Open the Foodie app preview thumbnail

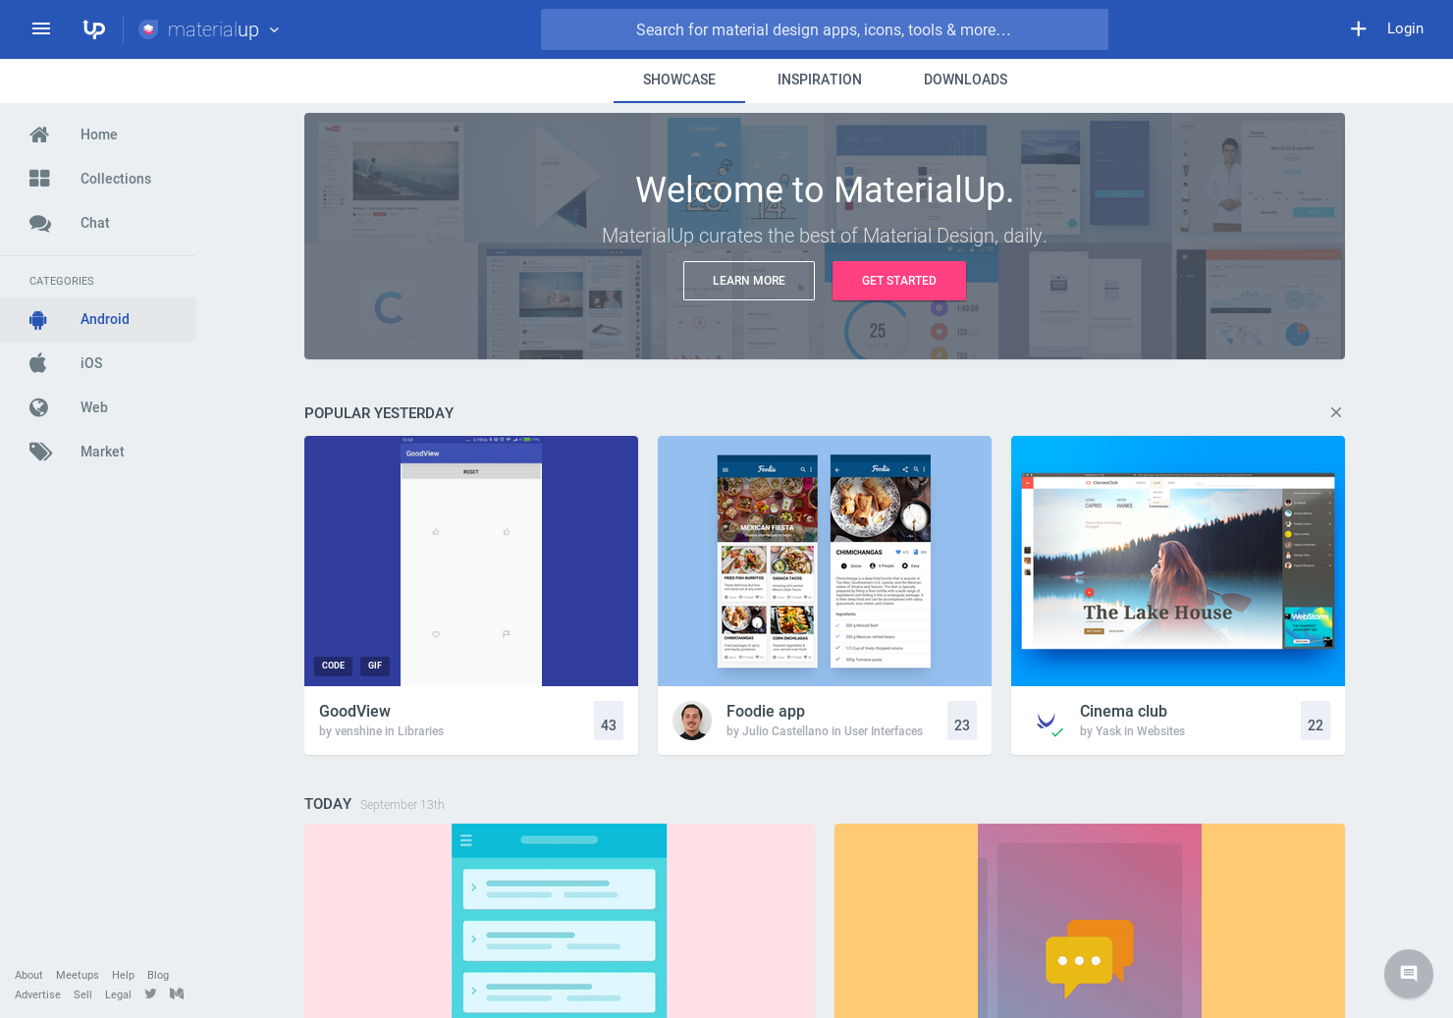[825, 561]
